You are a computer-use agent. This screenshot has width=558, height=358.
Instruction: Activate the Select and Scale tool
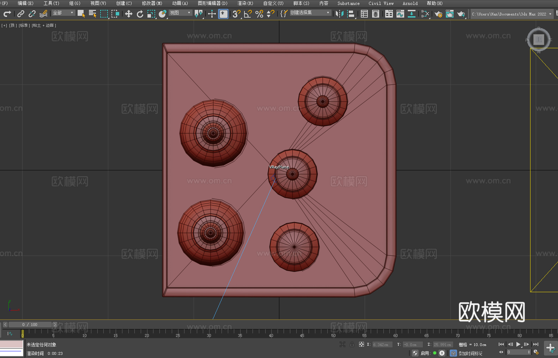coord(151,14)
